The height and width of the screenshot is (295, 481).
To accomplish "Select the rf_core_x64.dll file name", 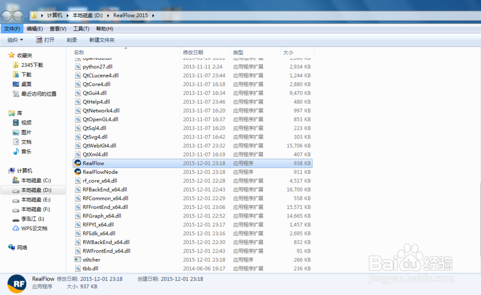I will (x=100, y=181).
